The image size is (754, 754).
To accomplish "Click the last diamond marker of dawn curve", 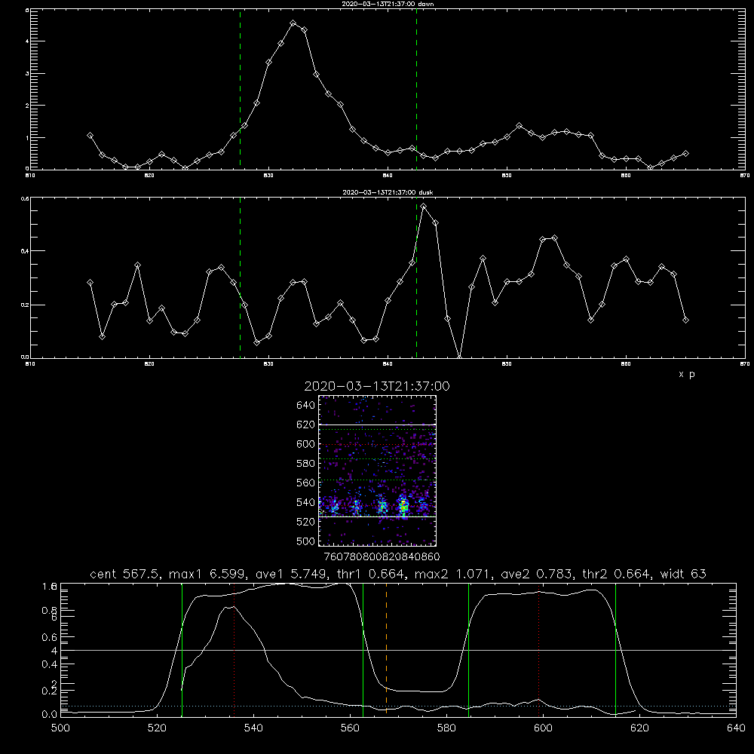I will pos(685,153).
